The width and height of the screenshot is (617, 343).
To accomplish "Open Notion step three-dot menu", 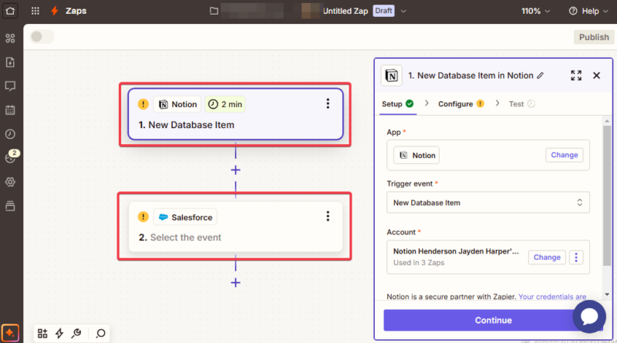I will tap(328, 103).
